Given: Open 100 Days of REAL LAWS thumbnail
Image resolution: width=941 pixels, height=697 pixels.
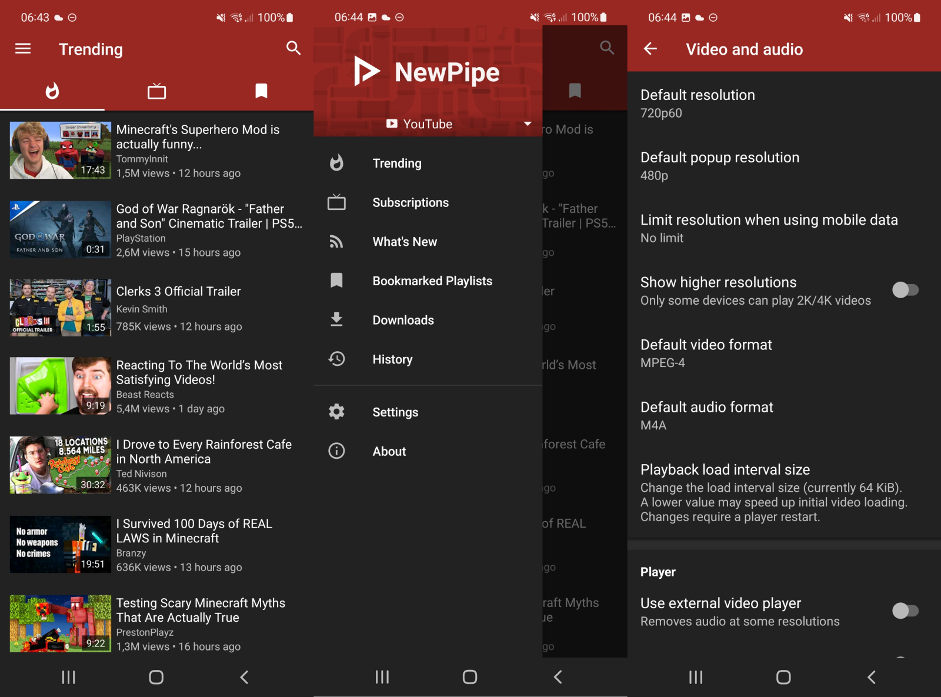Looking at the screenshot, I should pos(61,545).
